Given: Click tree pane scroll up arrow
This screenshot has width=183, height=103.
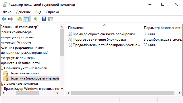Looking at the screenshot, I should point(62,27).
